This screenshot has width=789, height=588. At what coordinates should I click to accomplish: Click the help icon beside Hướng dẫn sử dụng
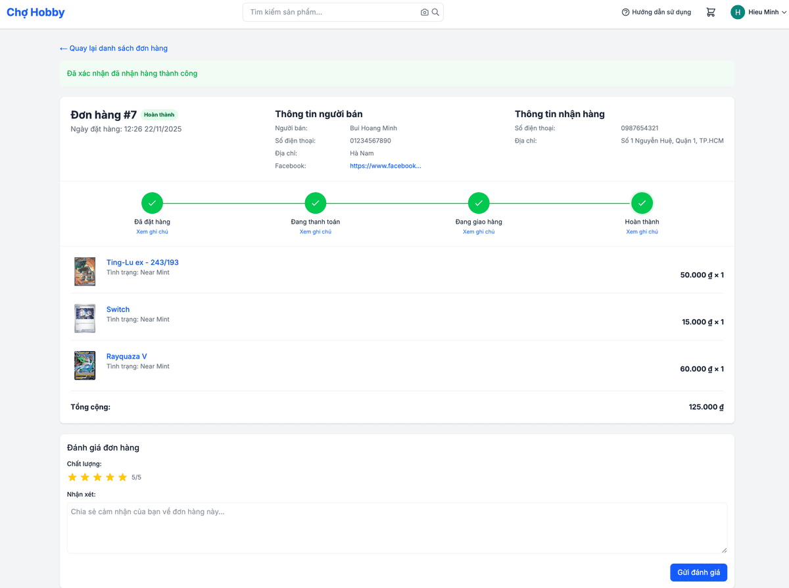[x=625, y=12]
